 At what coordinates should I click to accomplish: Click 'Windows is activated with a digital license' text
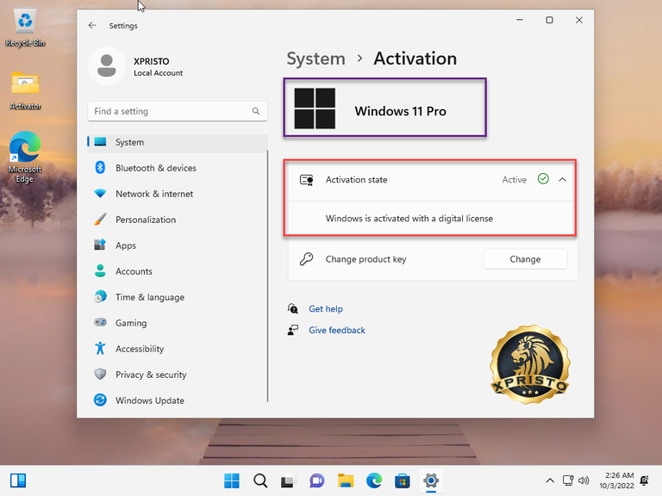[x=409, y=219]
